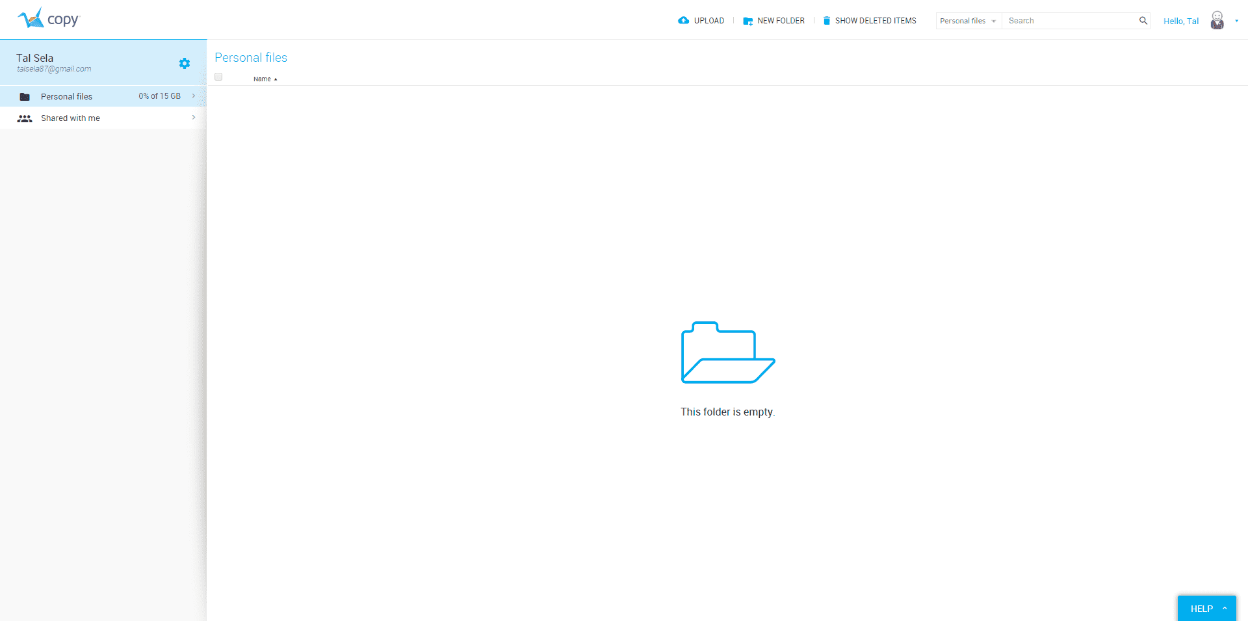
Task: Open the HELP button
Action: pos(1207,609)
